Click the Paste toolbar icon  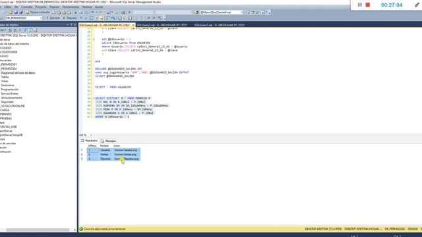pyautogui.click(x=86, y=13)
